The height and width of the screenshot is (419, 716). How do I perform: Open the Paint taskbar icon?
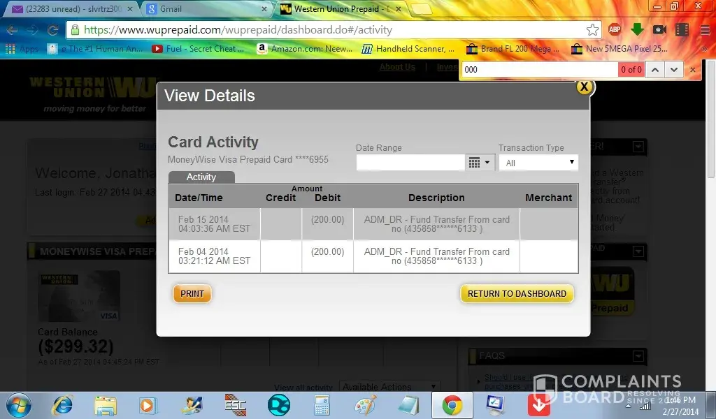(365, 405)
